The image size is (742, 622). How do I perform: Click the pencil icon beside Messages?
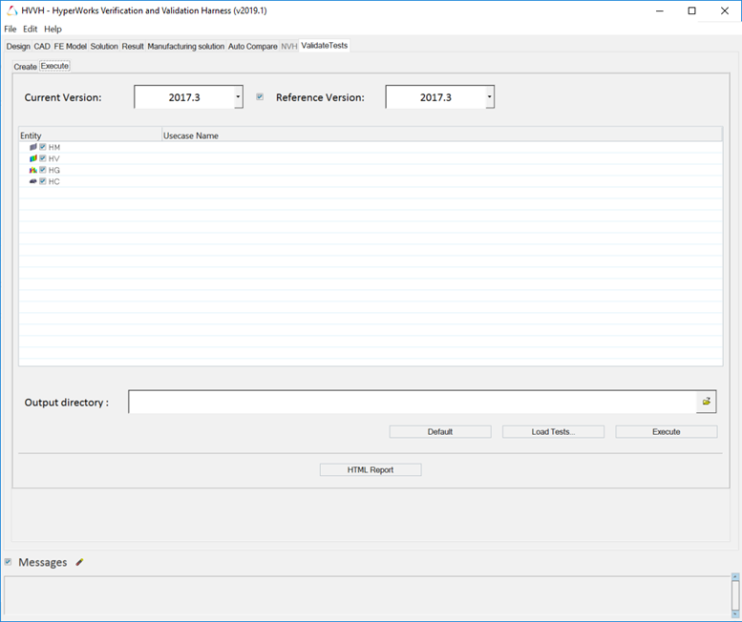tap(79, 563)
